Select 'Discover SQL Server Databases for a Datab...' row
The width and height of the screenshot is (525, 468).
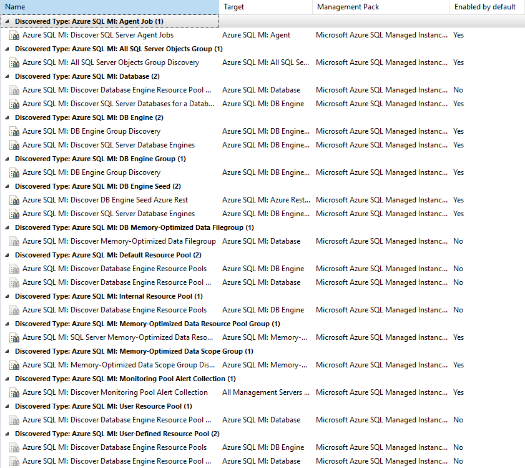(x=118, y=104)
